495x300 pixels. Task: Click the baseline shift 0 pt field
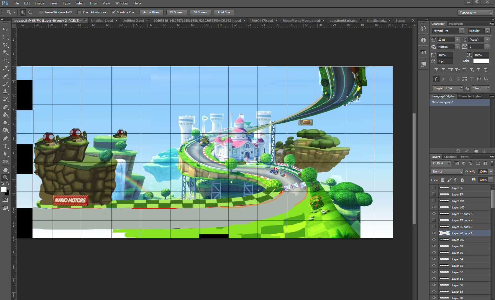445,61
